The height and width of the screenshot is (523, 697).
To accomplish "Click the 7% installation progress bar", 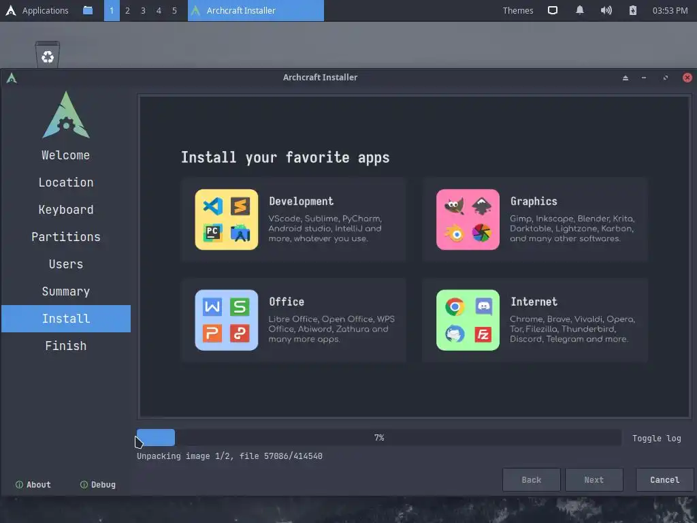I will pyautogui.click(x=378, y=438).
